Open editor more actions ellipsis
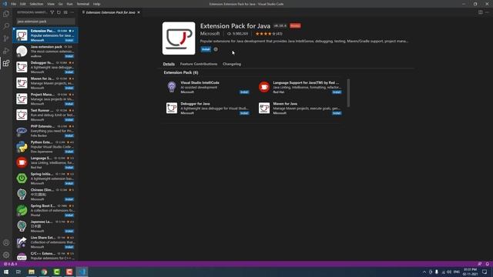 click(x=487, y=12)
